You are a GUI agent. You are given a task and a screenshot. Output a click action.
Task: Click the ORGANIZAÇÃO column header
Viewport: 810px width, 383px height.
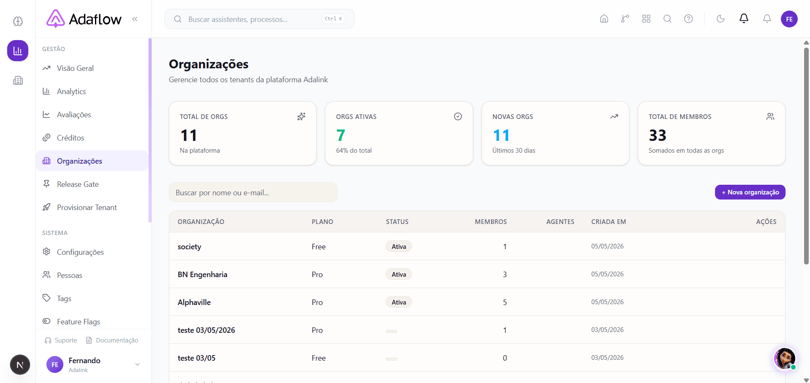pyautogui.click(x=201, y=222)
